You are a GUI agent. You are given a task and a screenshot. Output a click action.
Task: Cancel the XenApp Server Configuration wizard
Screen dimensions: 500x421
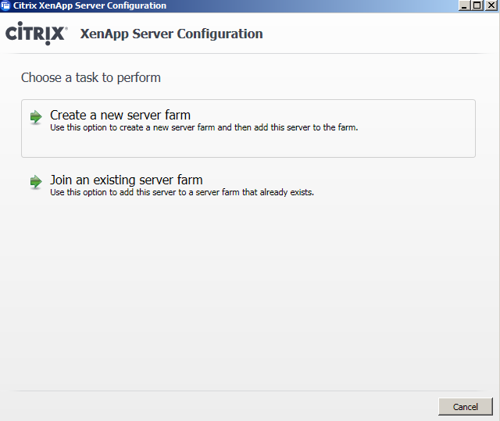tap(466, 407)
